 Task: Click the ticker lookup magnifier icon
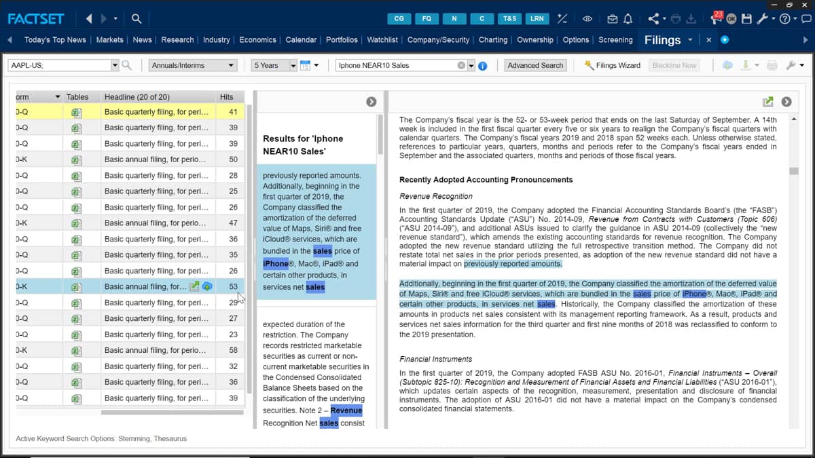(126, 65)
